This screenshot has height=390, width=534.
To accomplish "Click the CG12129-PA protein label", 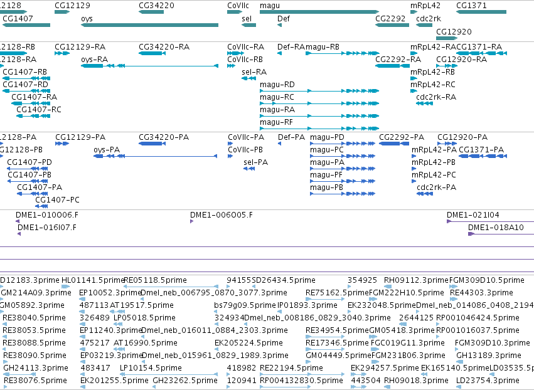I will point(80,137).
